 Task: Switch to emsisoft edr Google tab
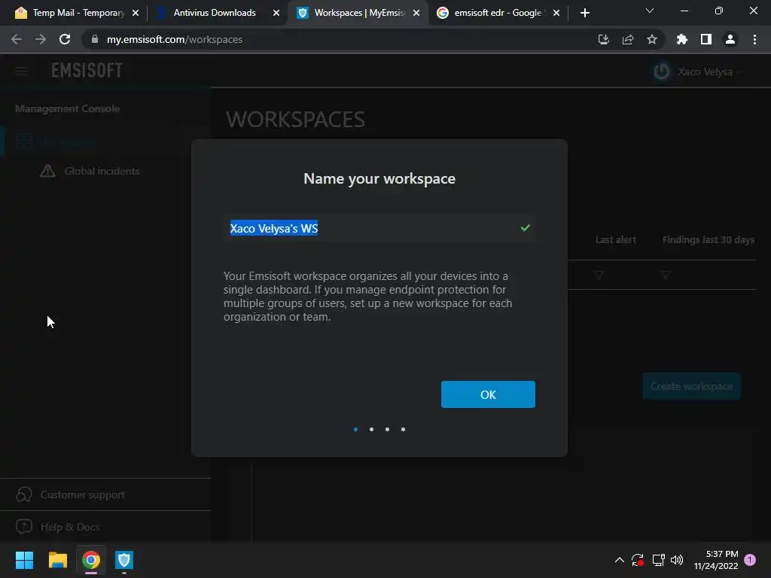click(498, 13)
